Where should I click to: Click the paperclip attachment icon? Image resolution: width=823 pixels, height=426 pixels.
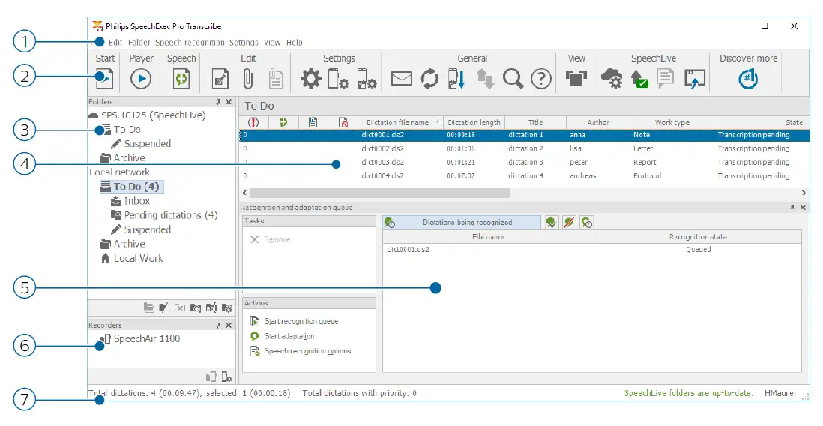click(x=248, y=78)
